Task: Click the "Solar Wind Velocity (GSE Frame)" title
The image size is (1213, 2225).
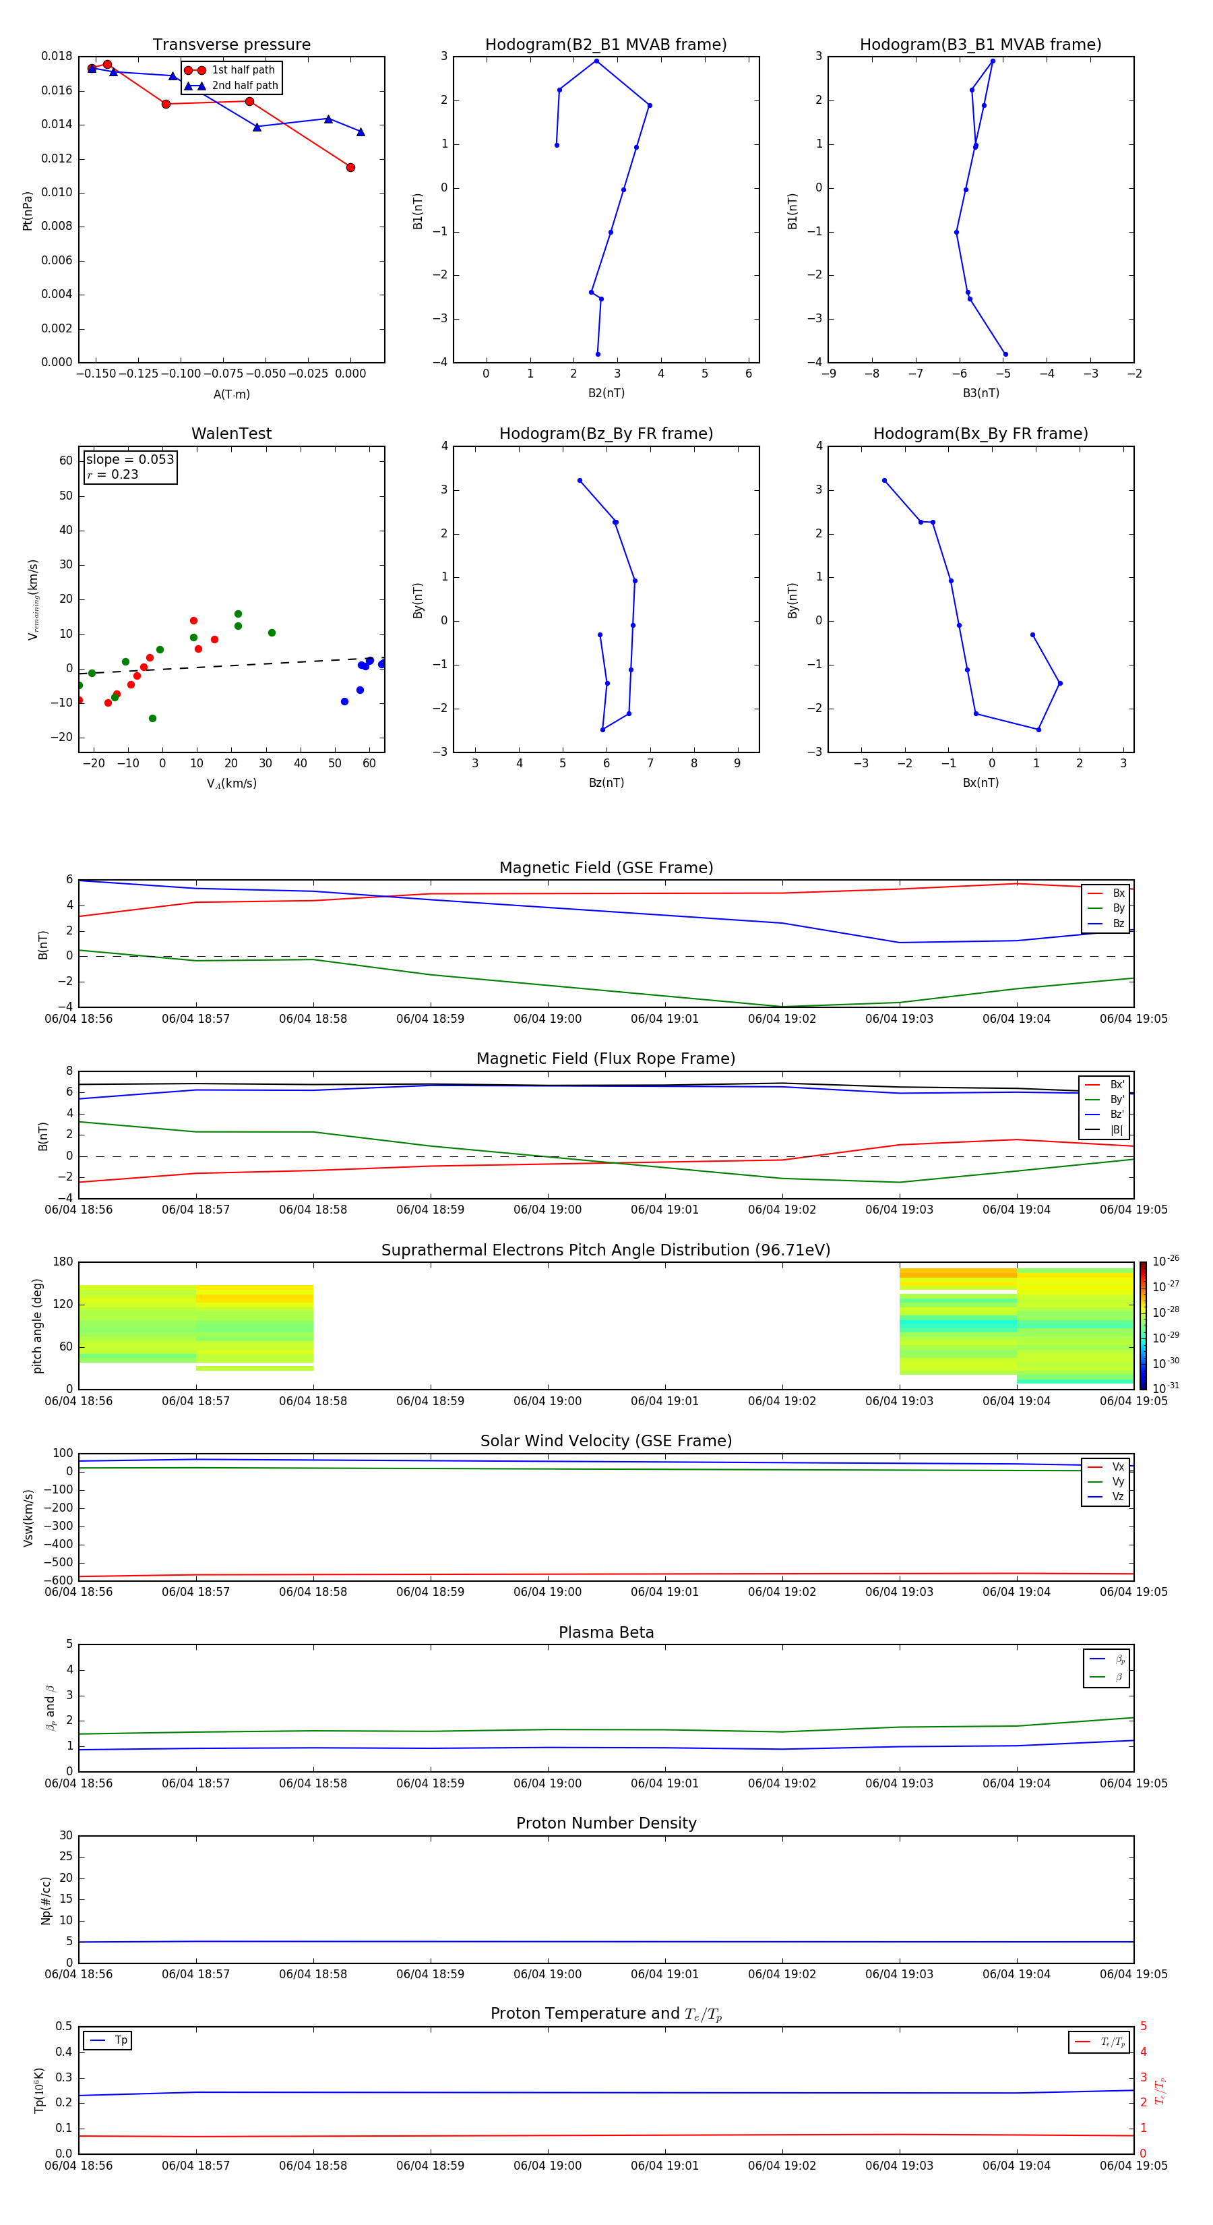Action: [606, 1442]
